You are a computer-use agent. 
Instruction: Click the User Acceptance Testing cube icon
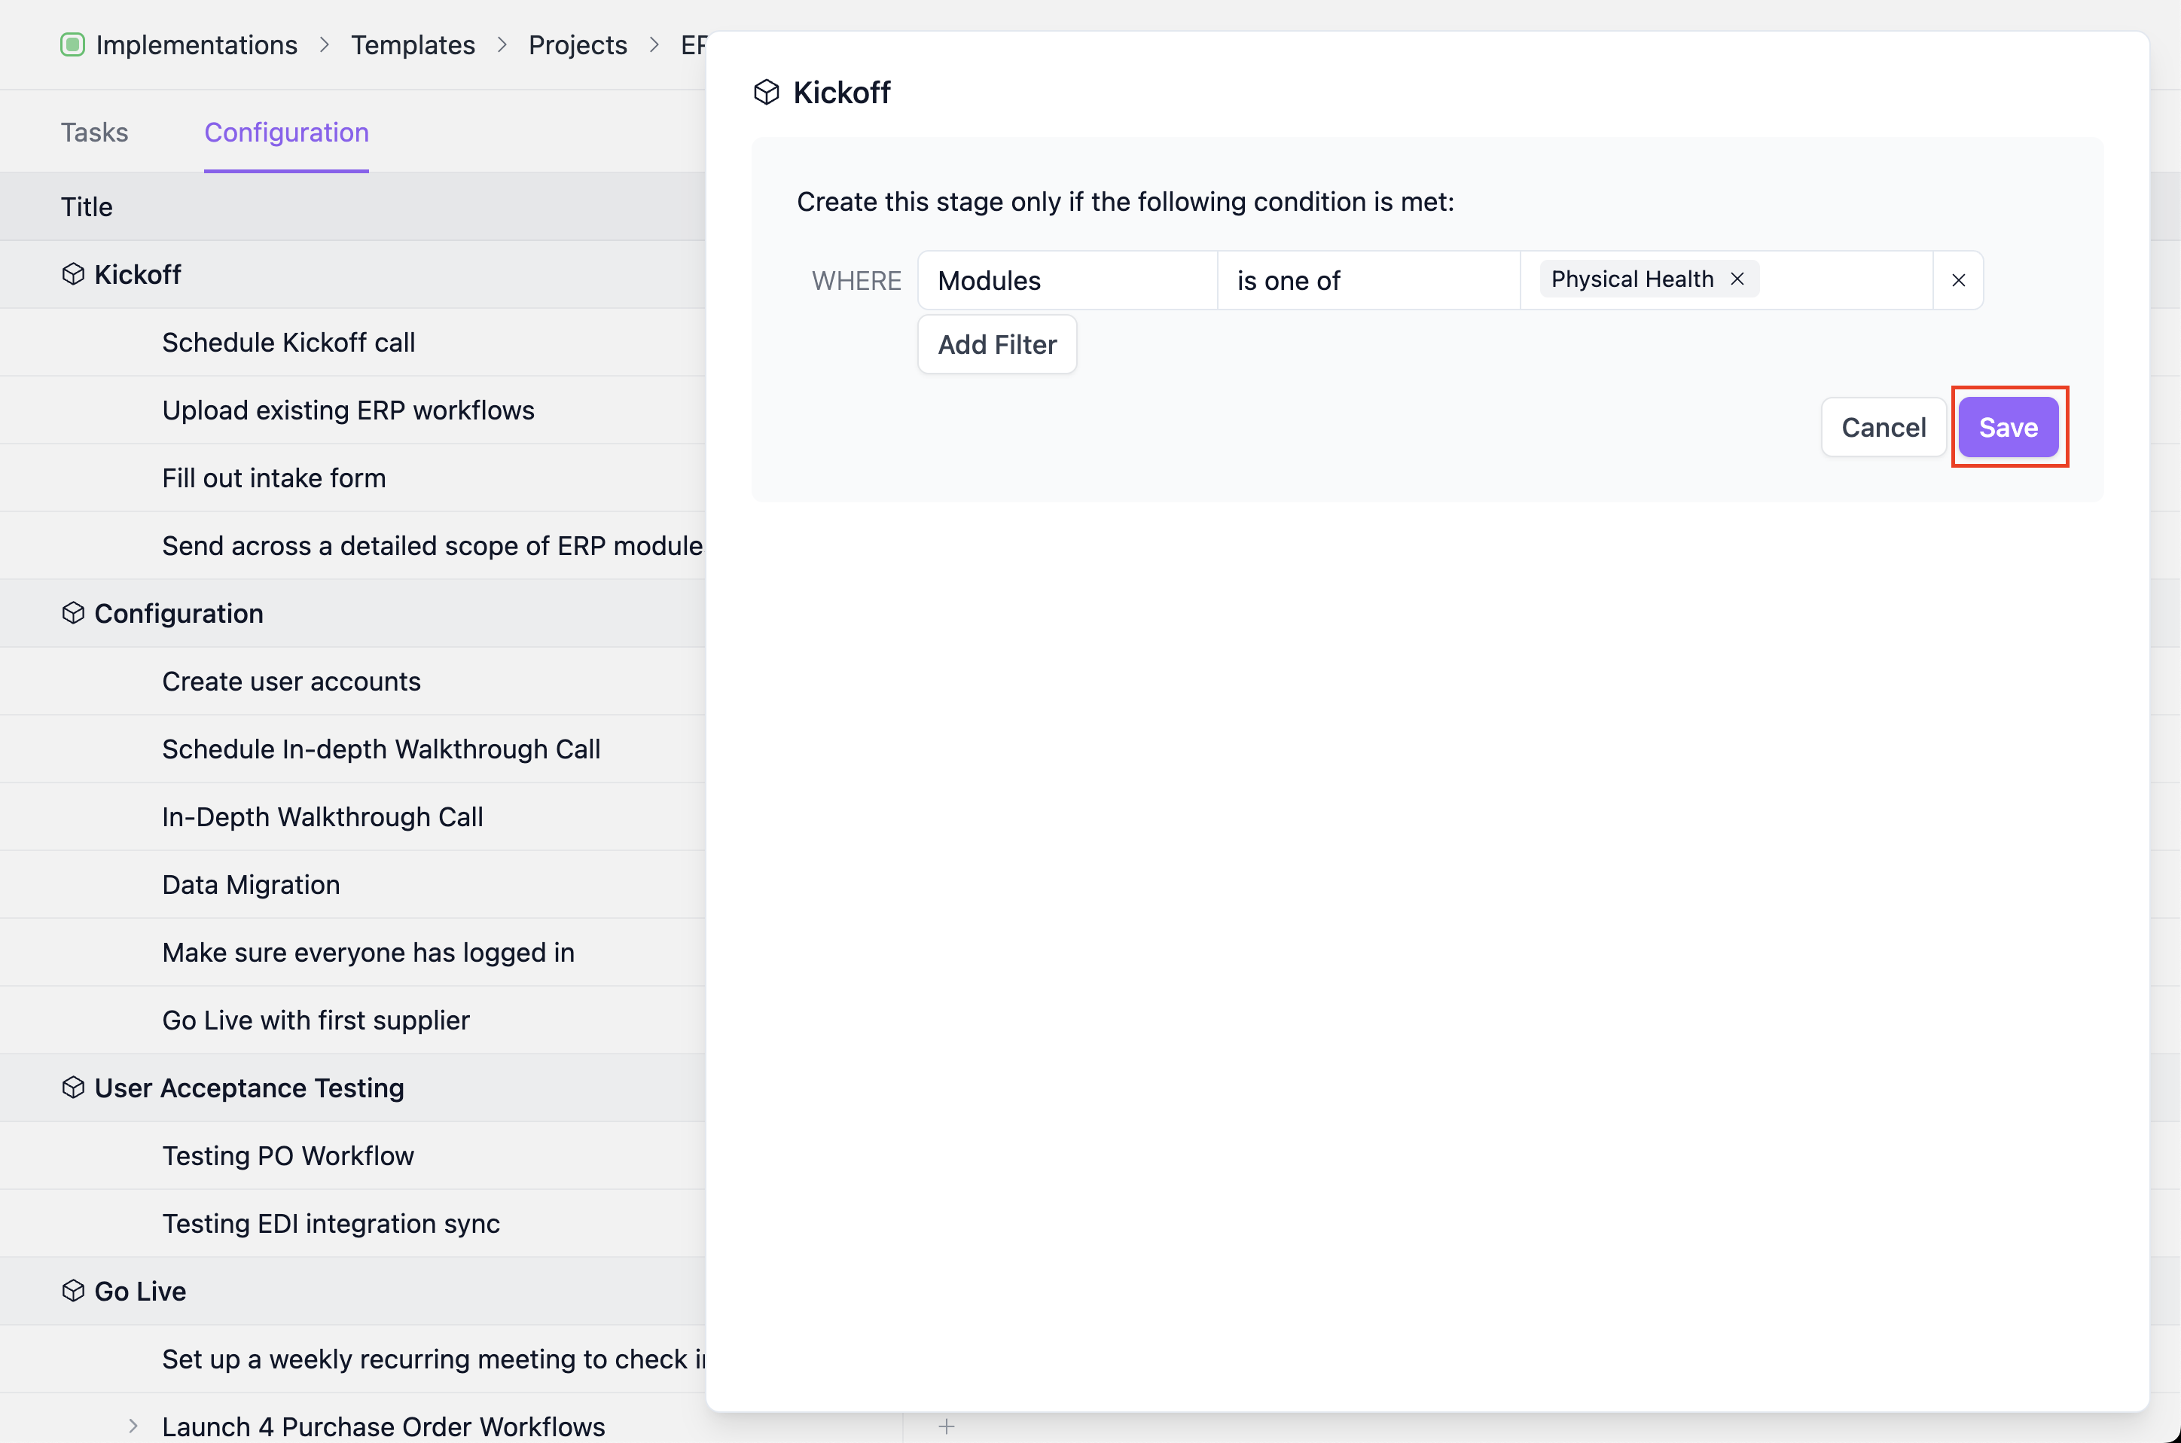coord(73,1088)
